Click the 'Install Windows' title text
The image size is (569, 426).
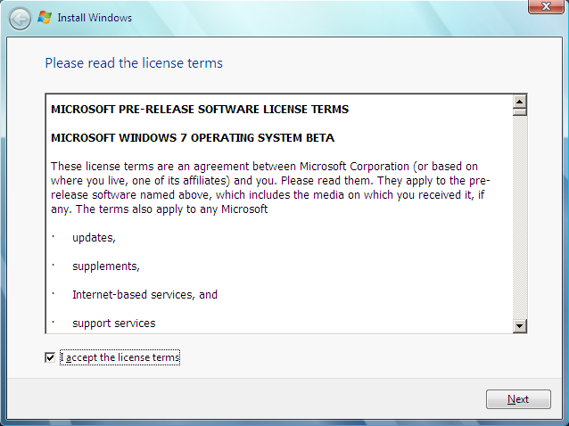[95, 18]
